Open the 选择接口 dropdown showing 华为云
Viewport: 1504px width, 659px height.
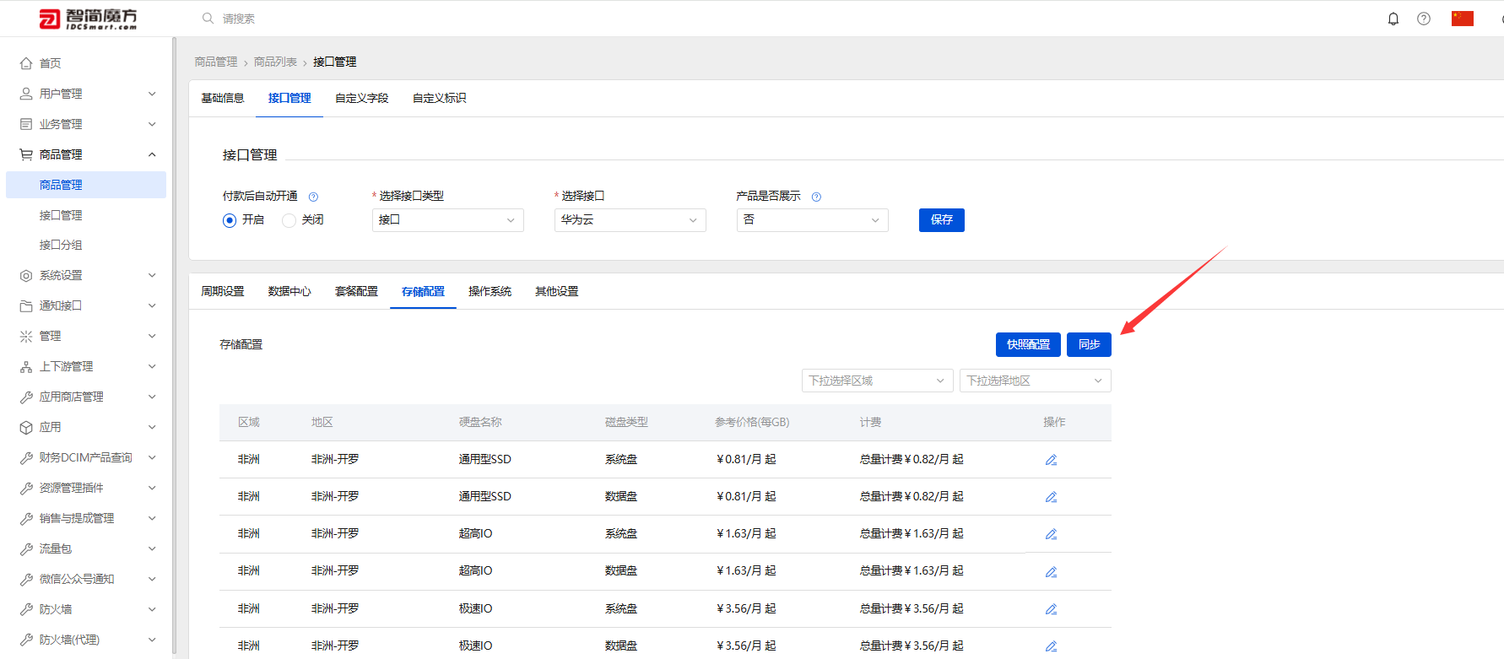tap(630, 220)
